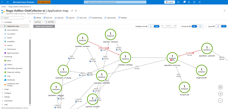228x109 pixels.
Task: Click Update map components button
Action: point(44,26)
